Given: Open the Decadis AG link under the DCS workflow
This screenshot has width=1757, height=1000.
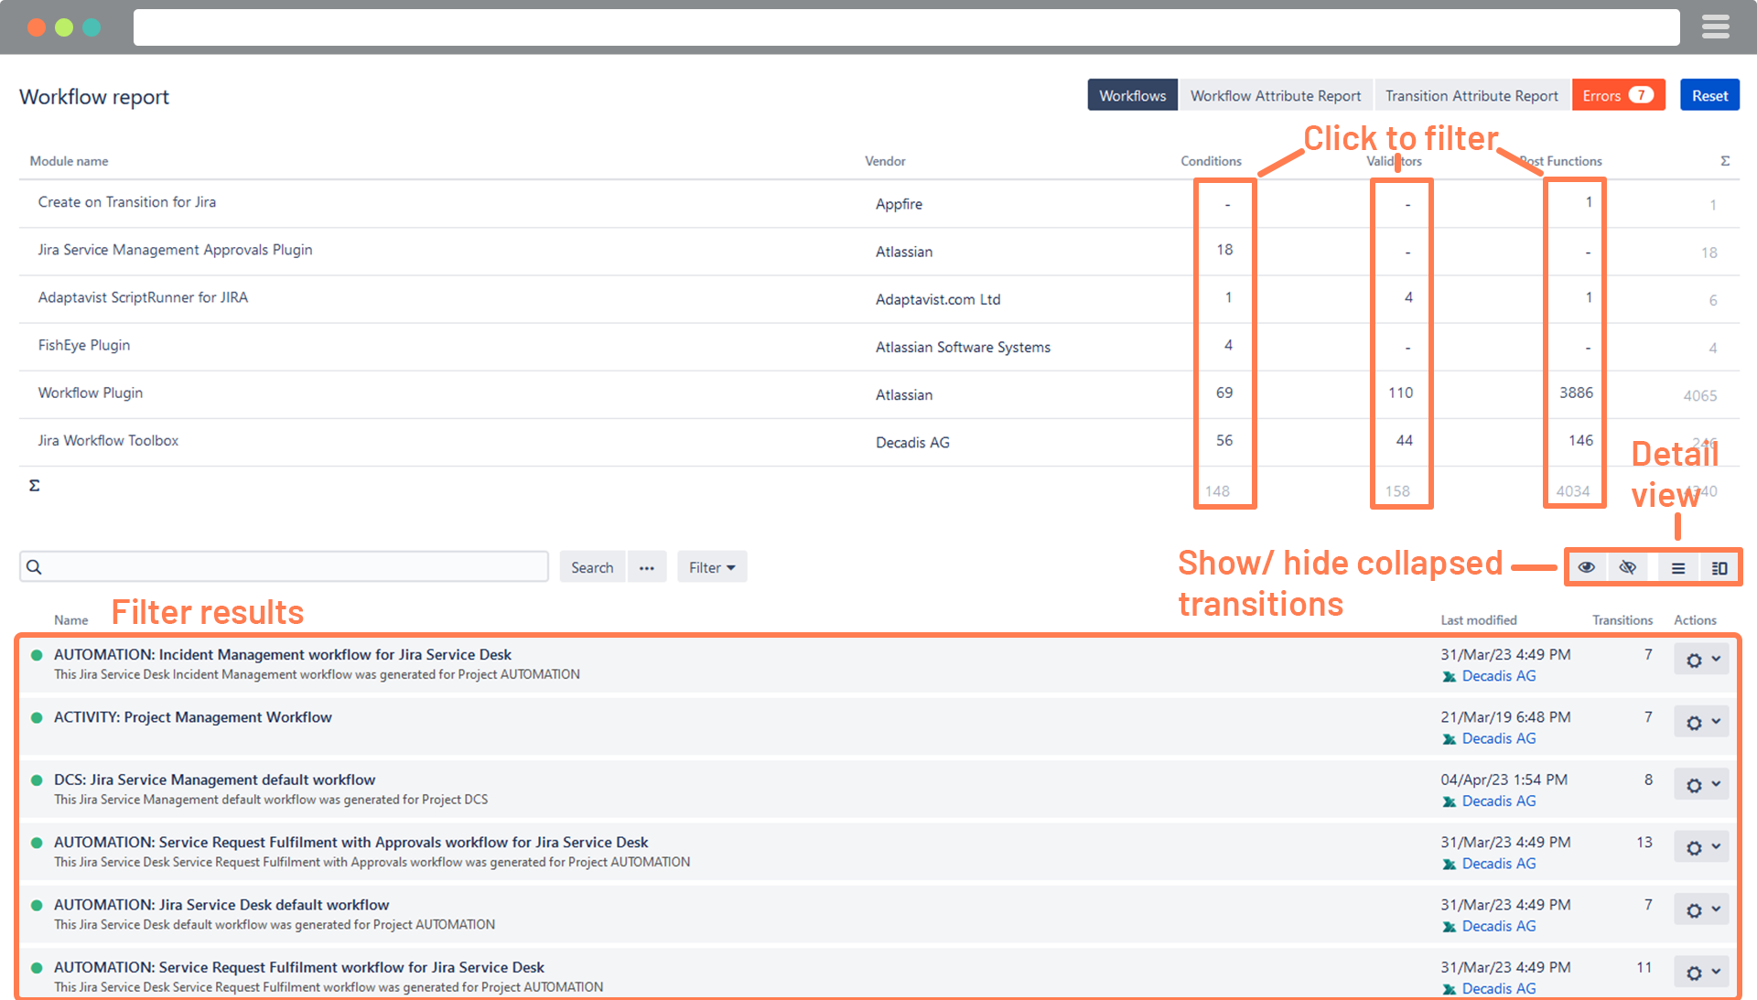Looking at the screenshot, I should 1498,801.
